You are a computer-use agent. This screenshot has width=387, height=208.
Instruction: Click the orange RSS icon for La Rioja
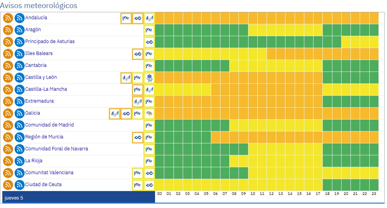8,161
